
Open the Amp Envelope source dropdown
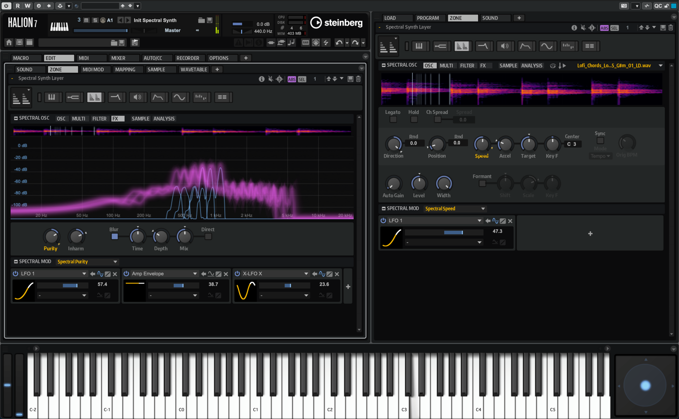coord(164,274)
